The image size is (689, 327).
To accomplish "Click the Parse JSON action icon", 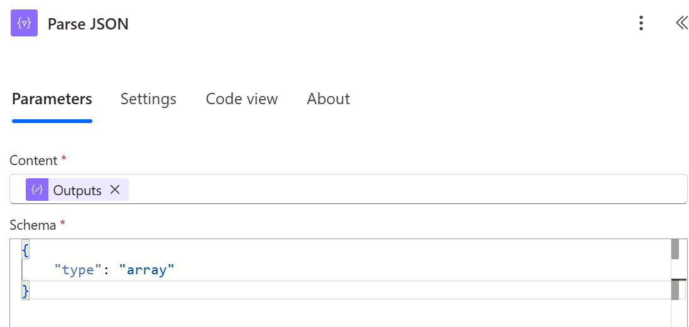I will 24,24.
